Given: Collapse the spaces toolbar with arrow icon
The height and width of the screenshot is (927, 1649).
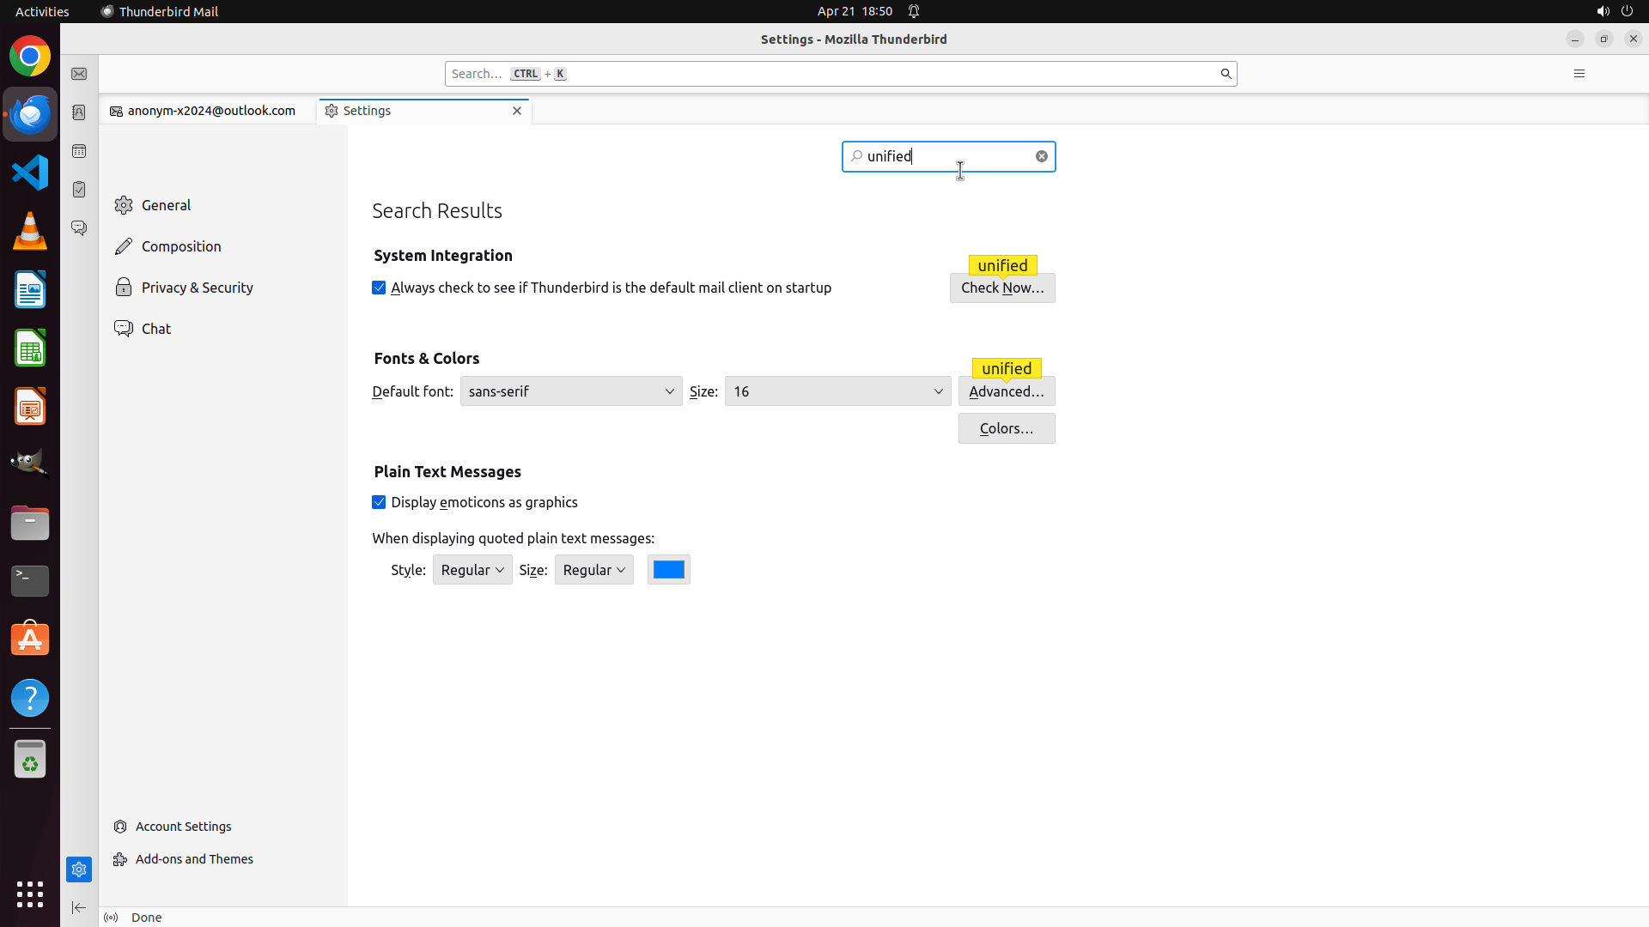Looking at the screenshot, I should tap(79, 907).
